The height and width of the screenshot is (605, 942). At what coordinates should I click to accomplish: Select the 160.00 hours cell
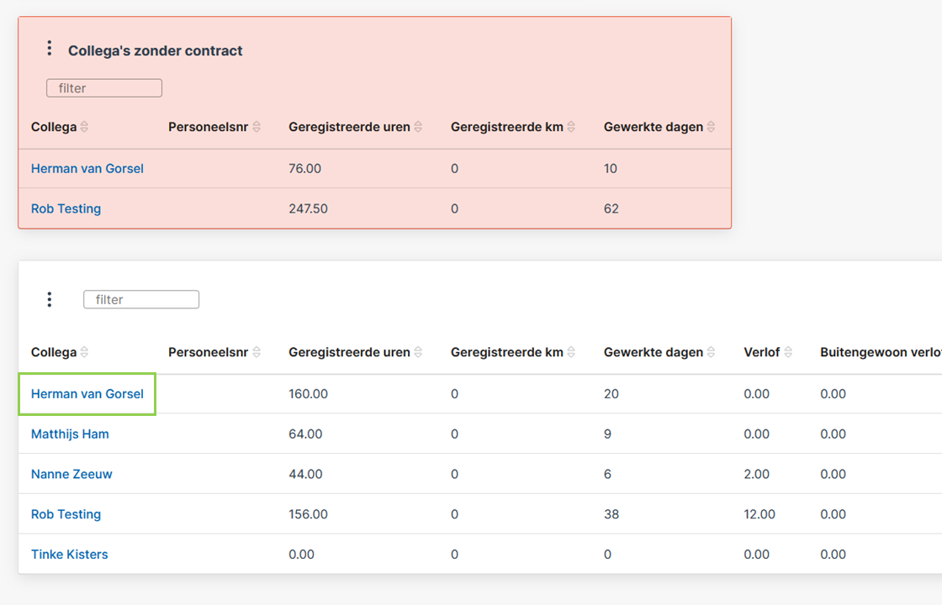[308, 394]
